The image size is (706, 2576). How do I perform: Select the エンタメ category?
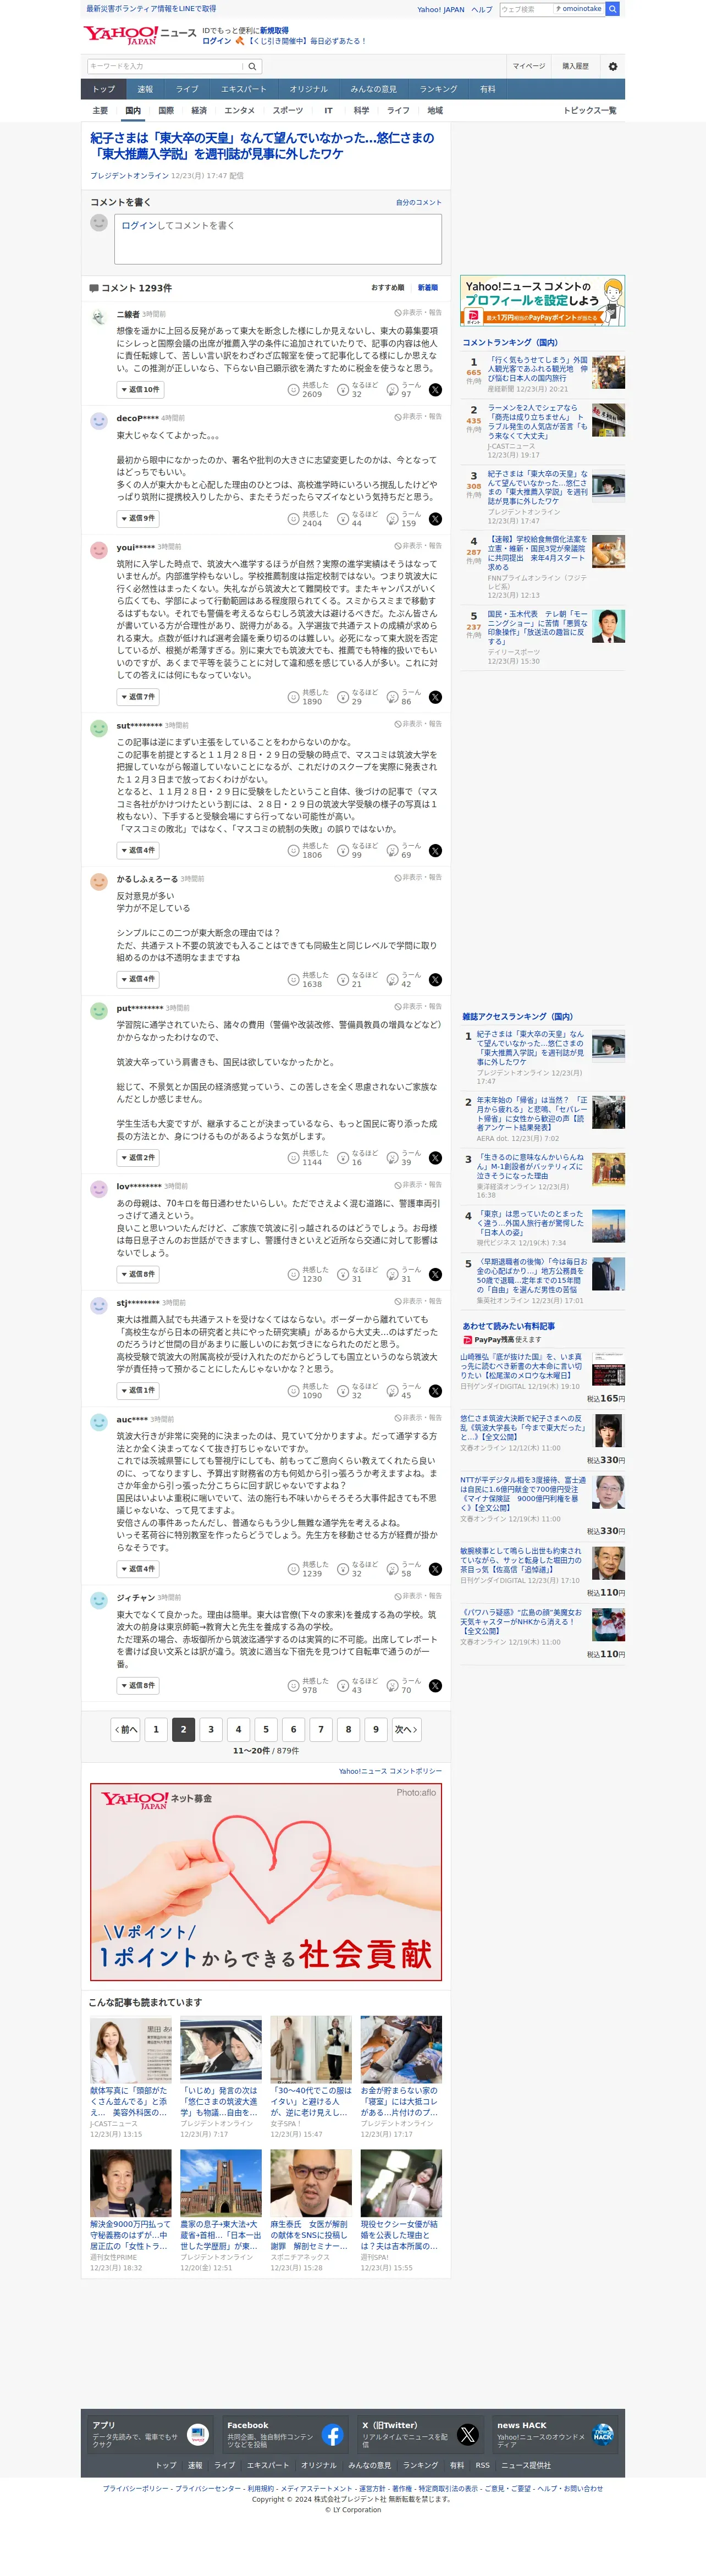pos(239,111)
